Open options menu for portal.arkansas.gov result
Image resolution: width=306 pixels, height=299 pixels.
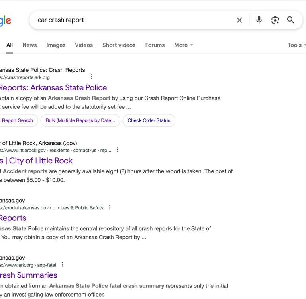tap(110, 207)
